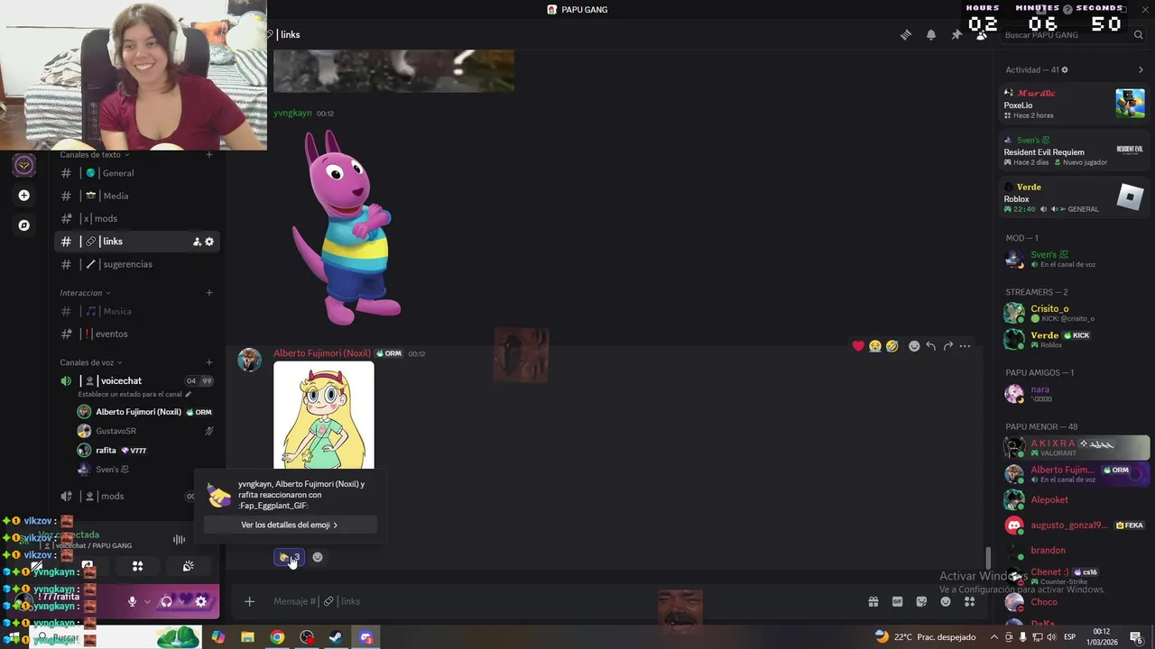This screenshot has height=649, width=1155.
Task: Open the sugerencias text channel
Action: point(137,264)
